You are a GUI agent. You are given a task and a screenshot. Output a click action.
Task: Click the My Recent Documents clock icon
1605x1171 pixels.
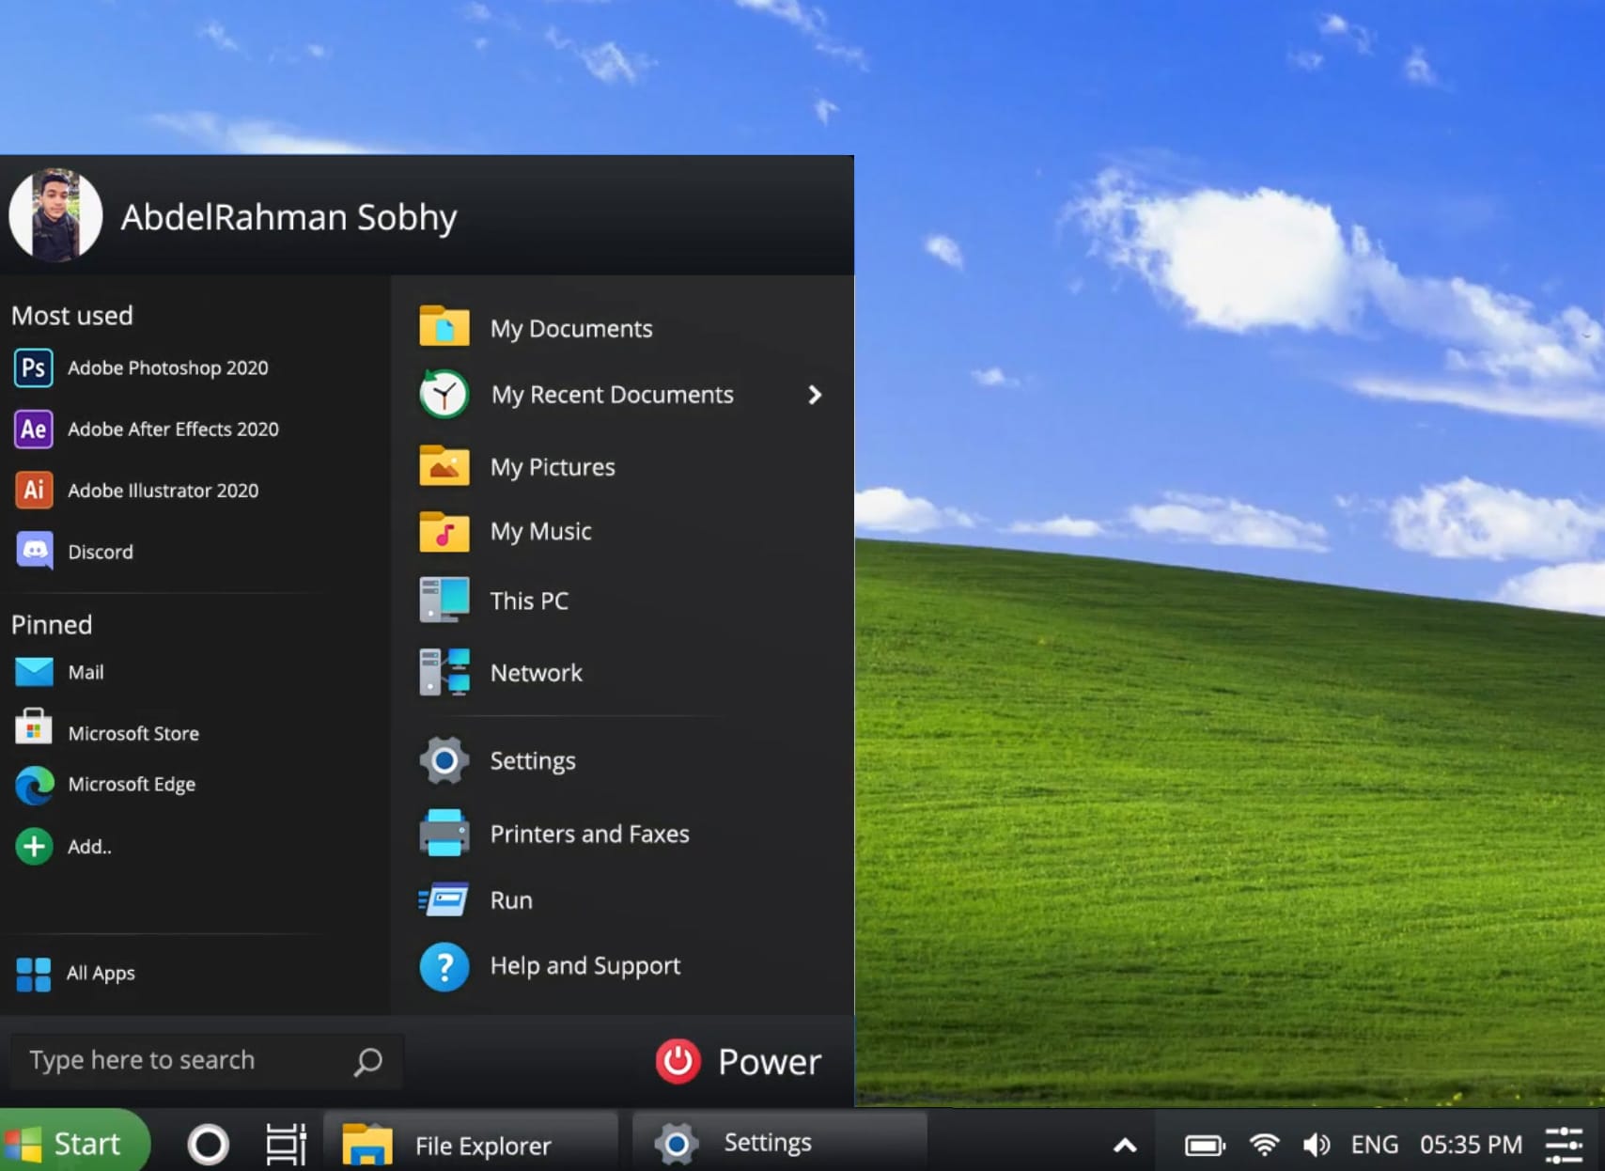click(444, 394)
